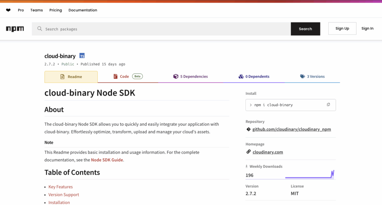Click the Code tab file icon

coord(116,76)
